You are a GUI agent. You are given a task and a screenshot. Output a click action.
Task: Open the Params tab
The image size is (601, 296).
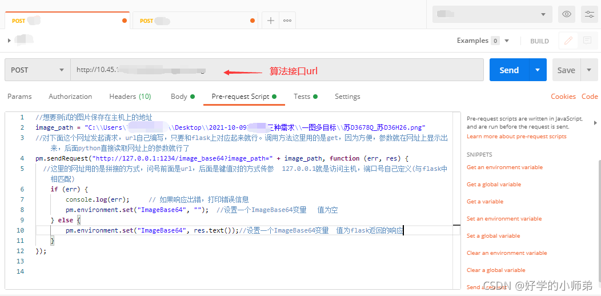(x=19, y=96)
